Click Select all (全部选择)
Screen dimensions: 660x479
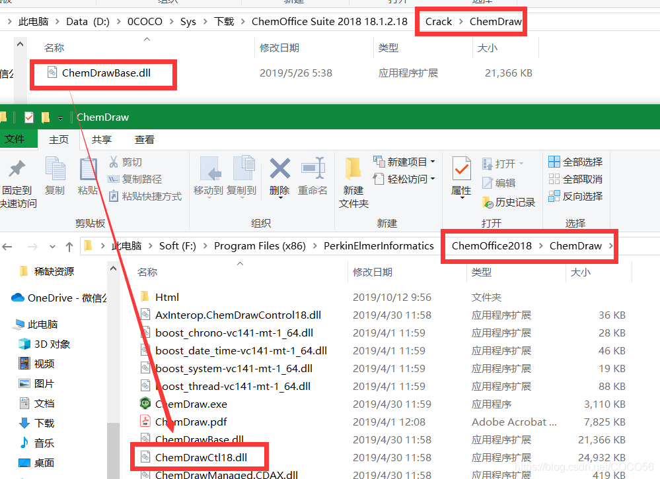(575, 162)
